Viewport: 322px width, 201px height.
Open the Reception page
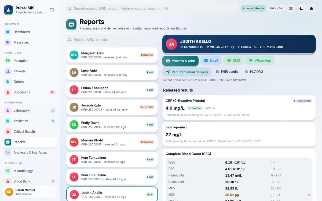click(30, 61)
